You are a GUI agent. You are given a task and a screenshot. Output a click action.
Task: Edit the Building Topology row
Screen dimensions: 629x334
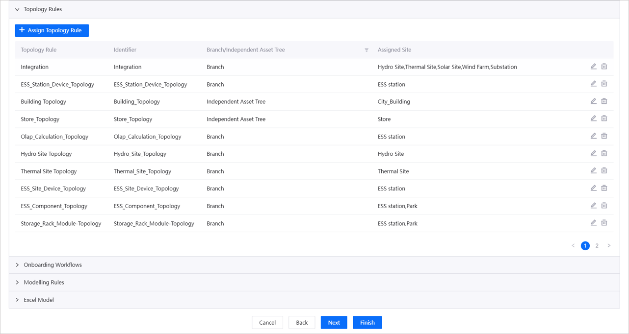click(x=593, y=101)
